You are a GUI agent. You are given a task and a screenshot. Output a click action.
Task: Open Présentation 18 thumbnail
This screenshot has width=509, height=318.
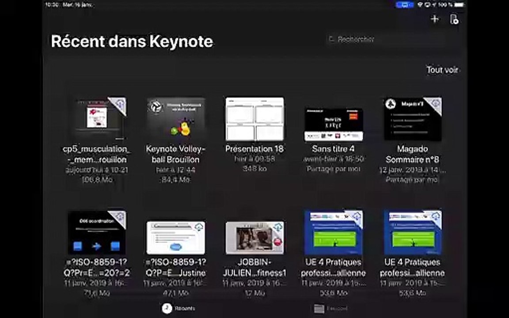255,119
